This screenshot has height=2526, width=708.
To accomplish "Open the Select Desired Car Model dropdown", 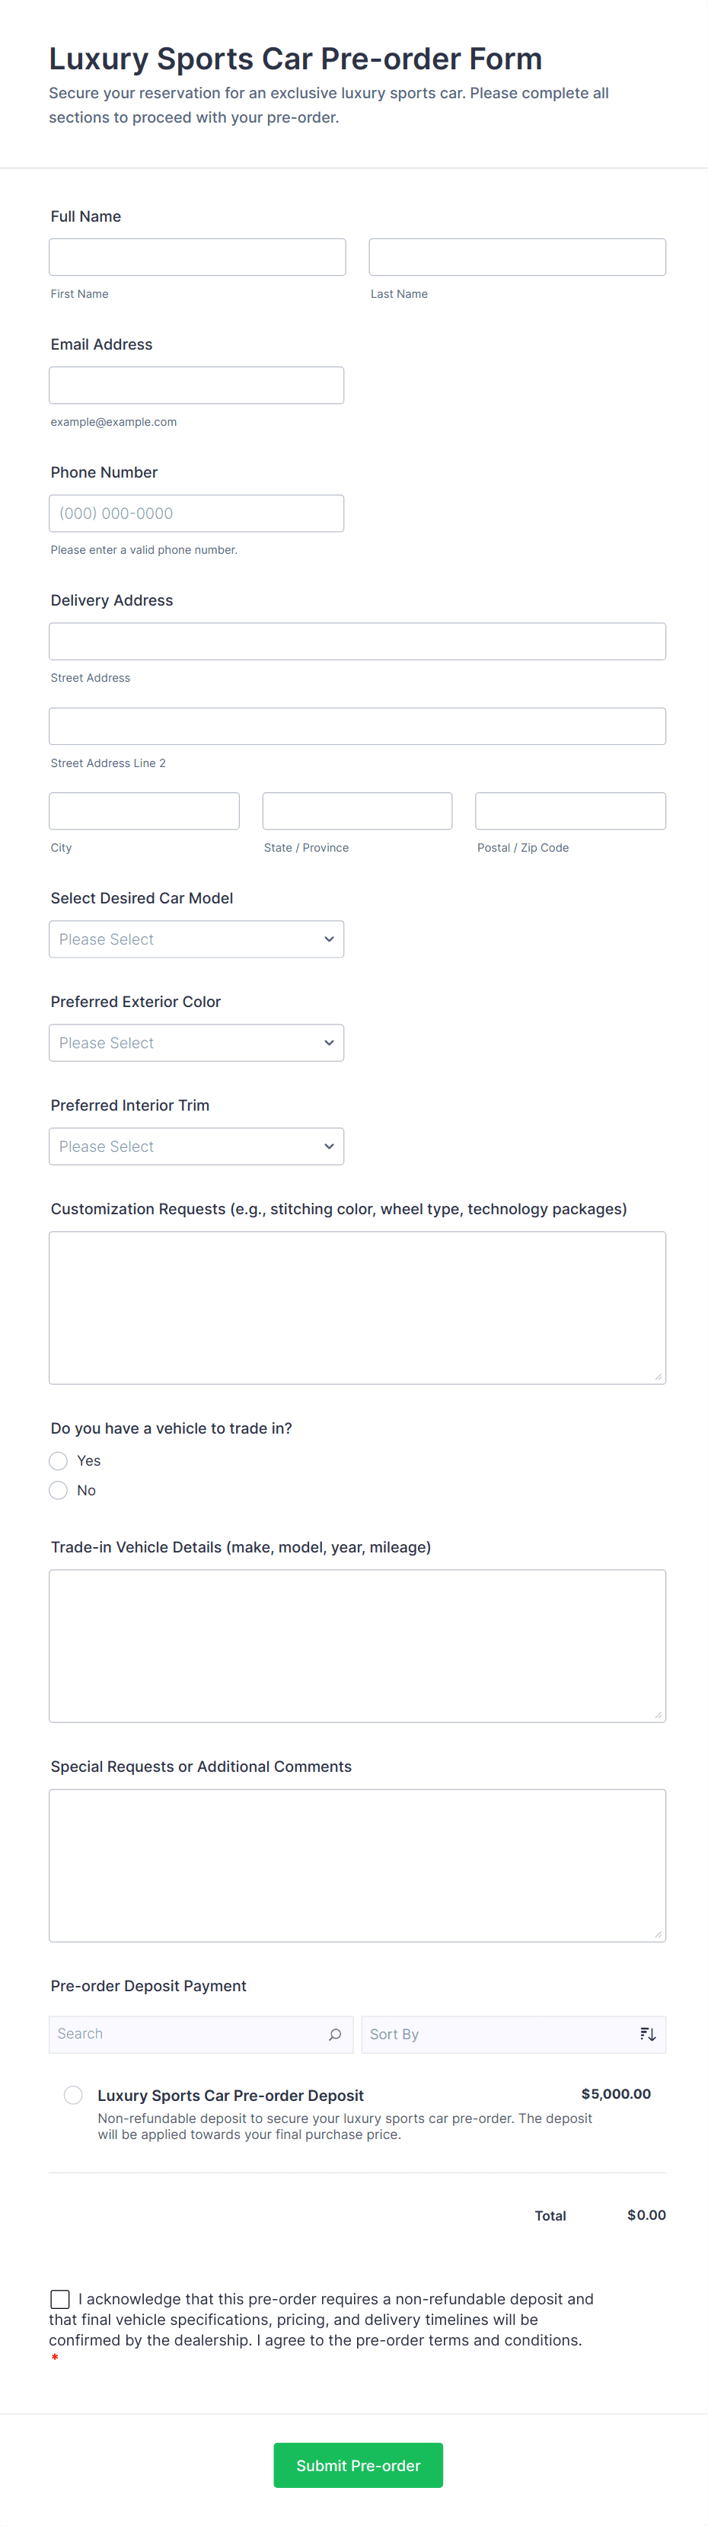I will pyautogui.click(x=196, y=938).
